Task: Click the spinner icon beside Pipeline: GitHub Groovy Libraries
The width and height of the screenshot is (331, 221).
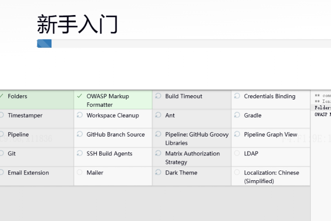Action: point(158,134)
